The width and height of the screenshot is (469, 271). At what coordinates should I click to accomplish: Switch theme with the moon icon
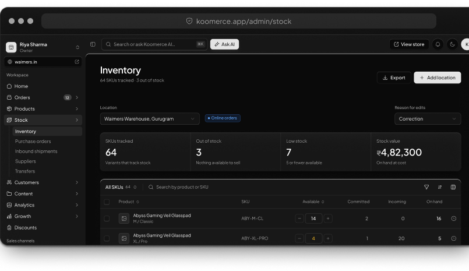click(452, 44)
